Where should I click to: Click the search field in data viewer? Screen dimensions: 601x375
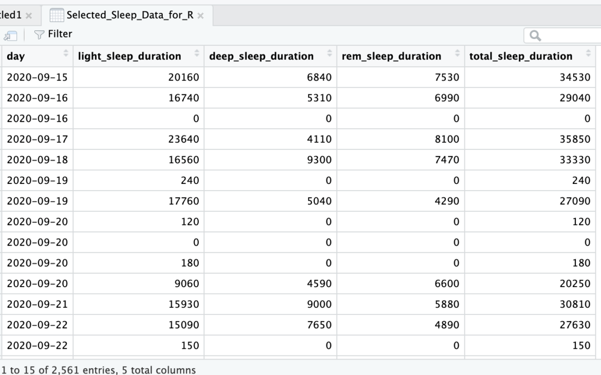click(562, 35)
